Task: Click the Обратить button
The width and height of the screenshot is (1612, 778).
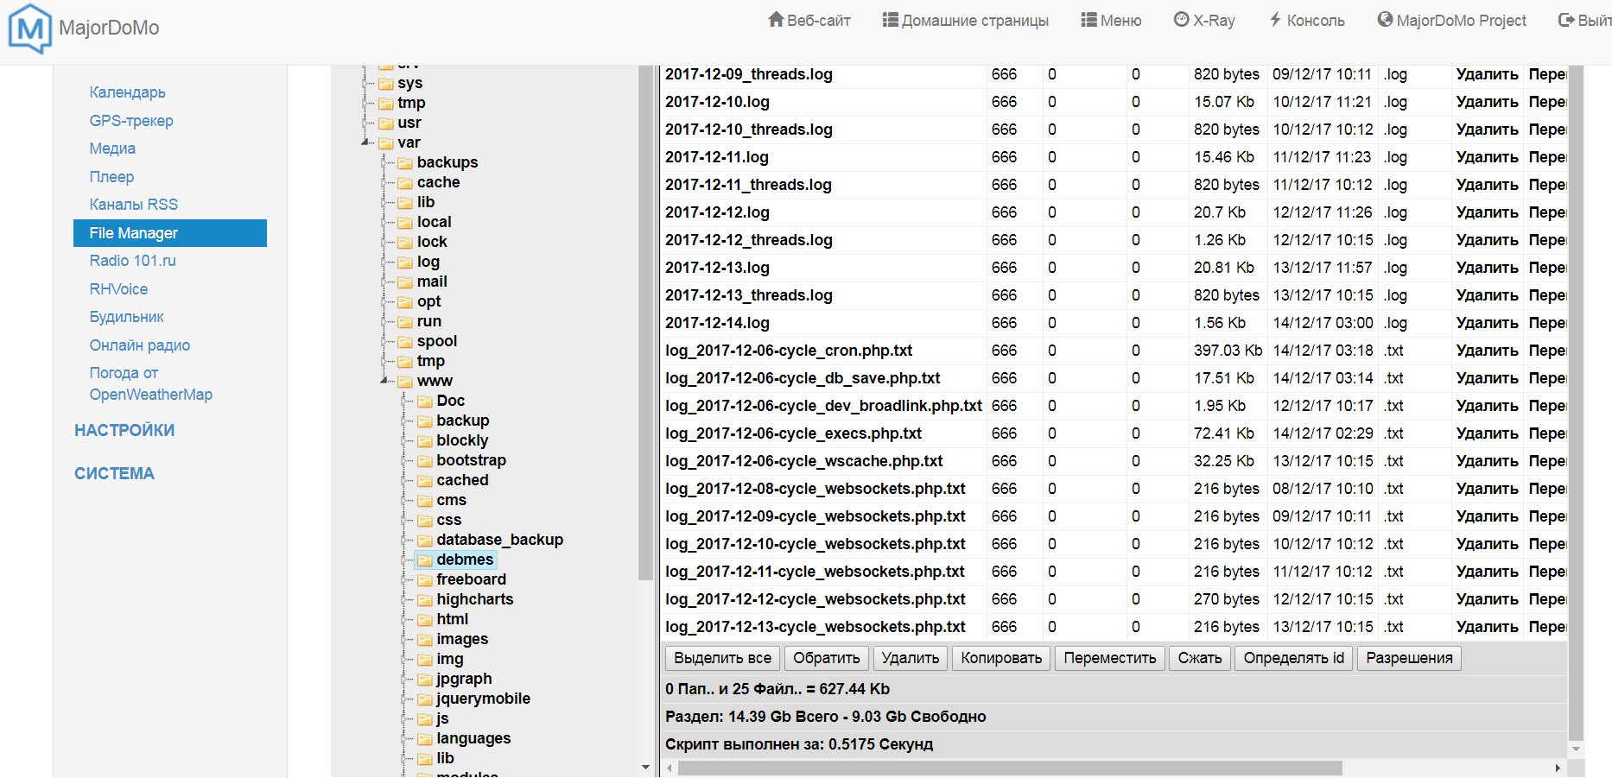Action: (x=827, y=658)
